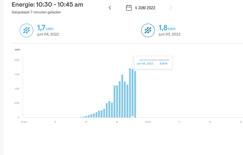The image size is (243, 155).
Task: Click the 3 pm label on time axis
Action: [x=179, y=122]
